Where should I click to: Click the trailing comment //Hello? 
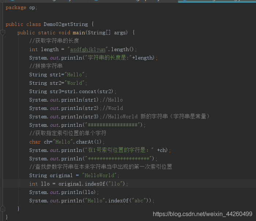point(113,100)
